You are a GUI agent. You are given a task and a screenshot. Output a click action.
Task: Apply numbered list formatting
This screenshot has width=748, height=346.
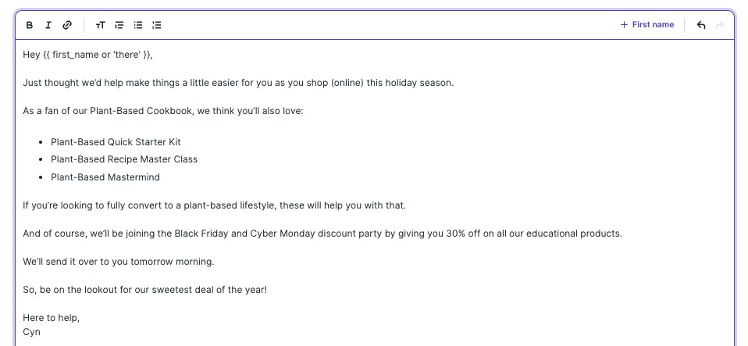pos(156,25)
